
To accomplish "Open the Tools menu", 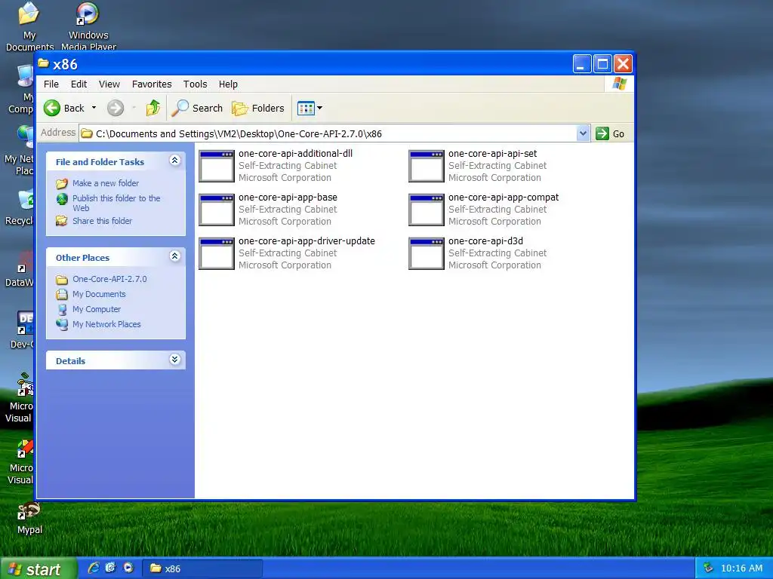I will pos(196,84).
